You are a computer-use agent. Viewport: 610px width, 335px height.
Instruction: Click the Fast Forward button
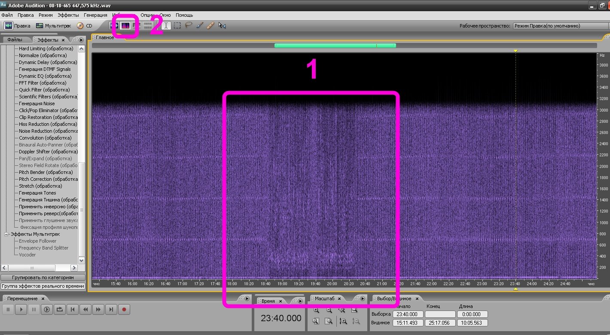click(98, 309)
